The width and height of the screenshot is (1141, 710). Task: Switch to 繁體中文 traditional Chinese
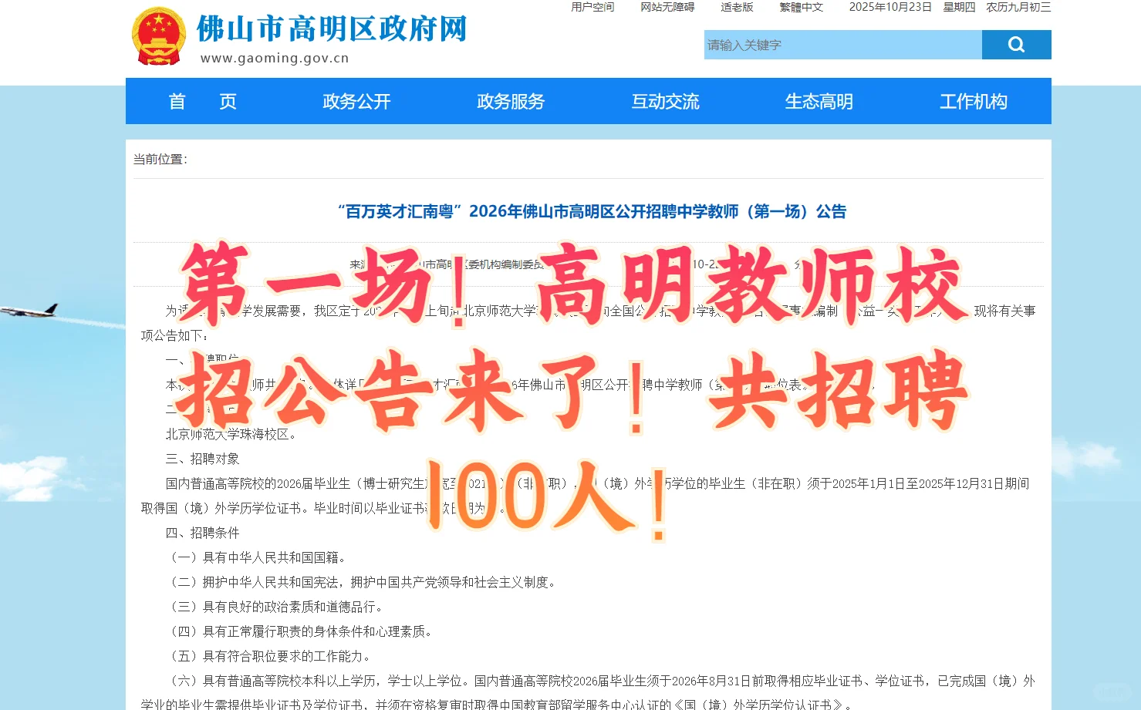pos(801,7)
